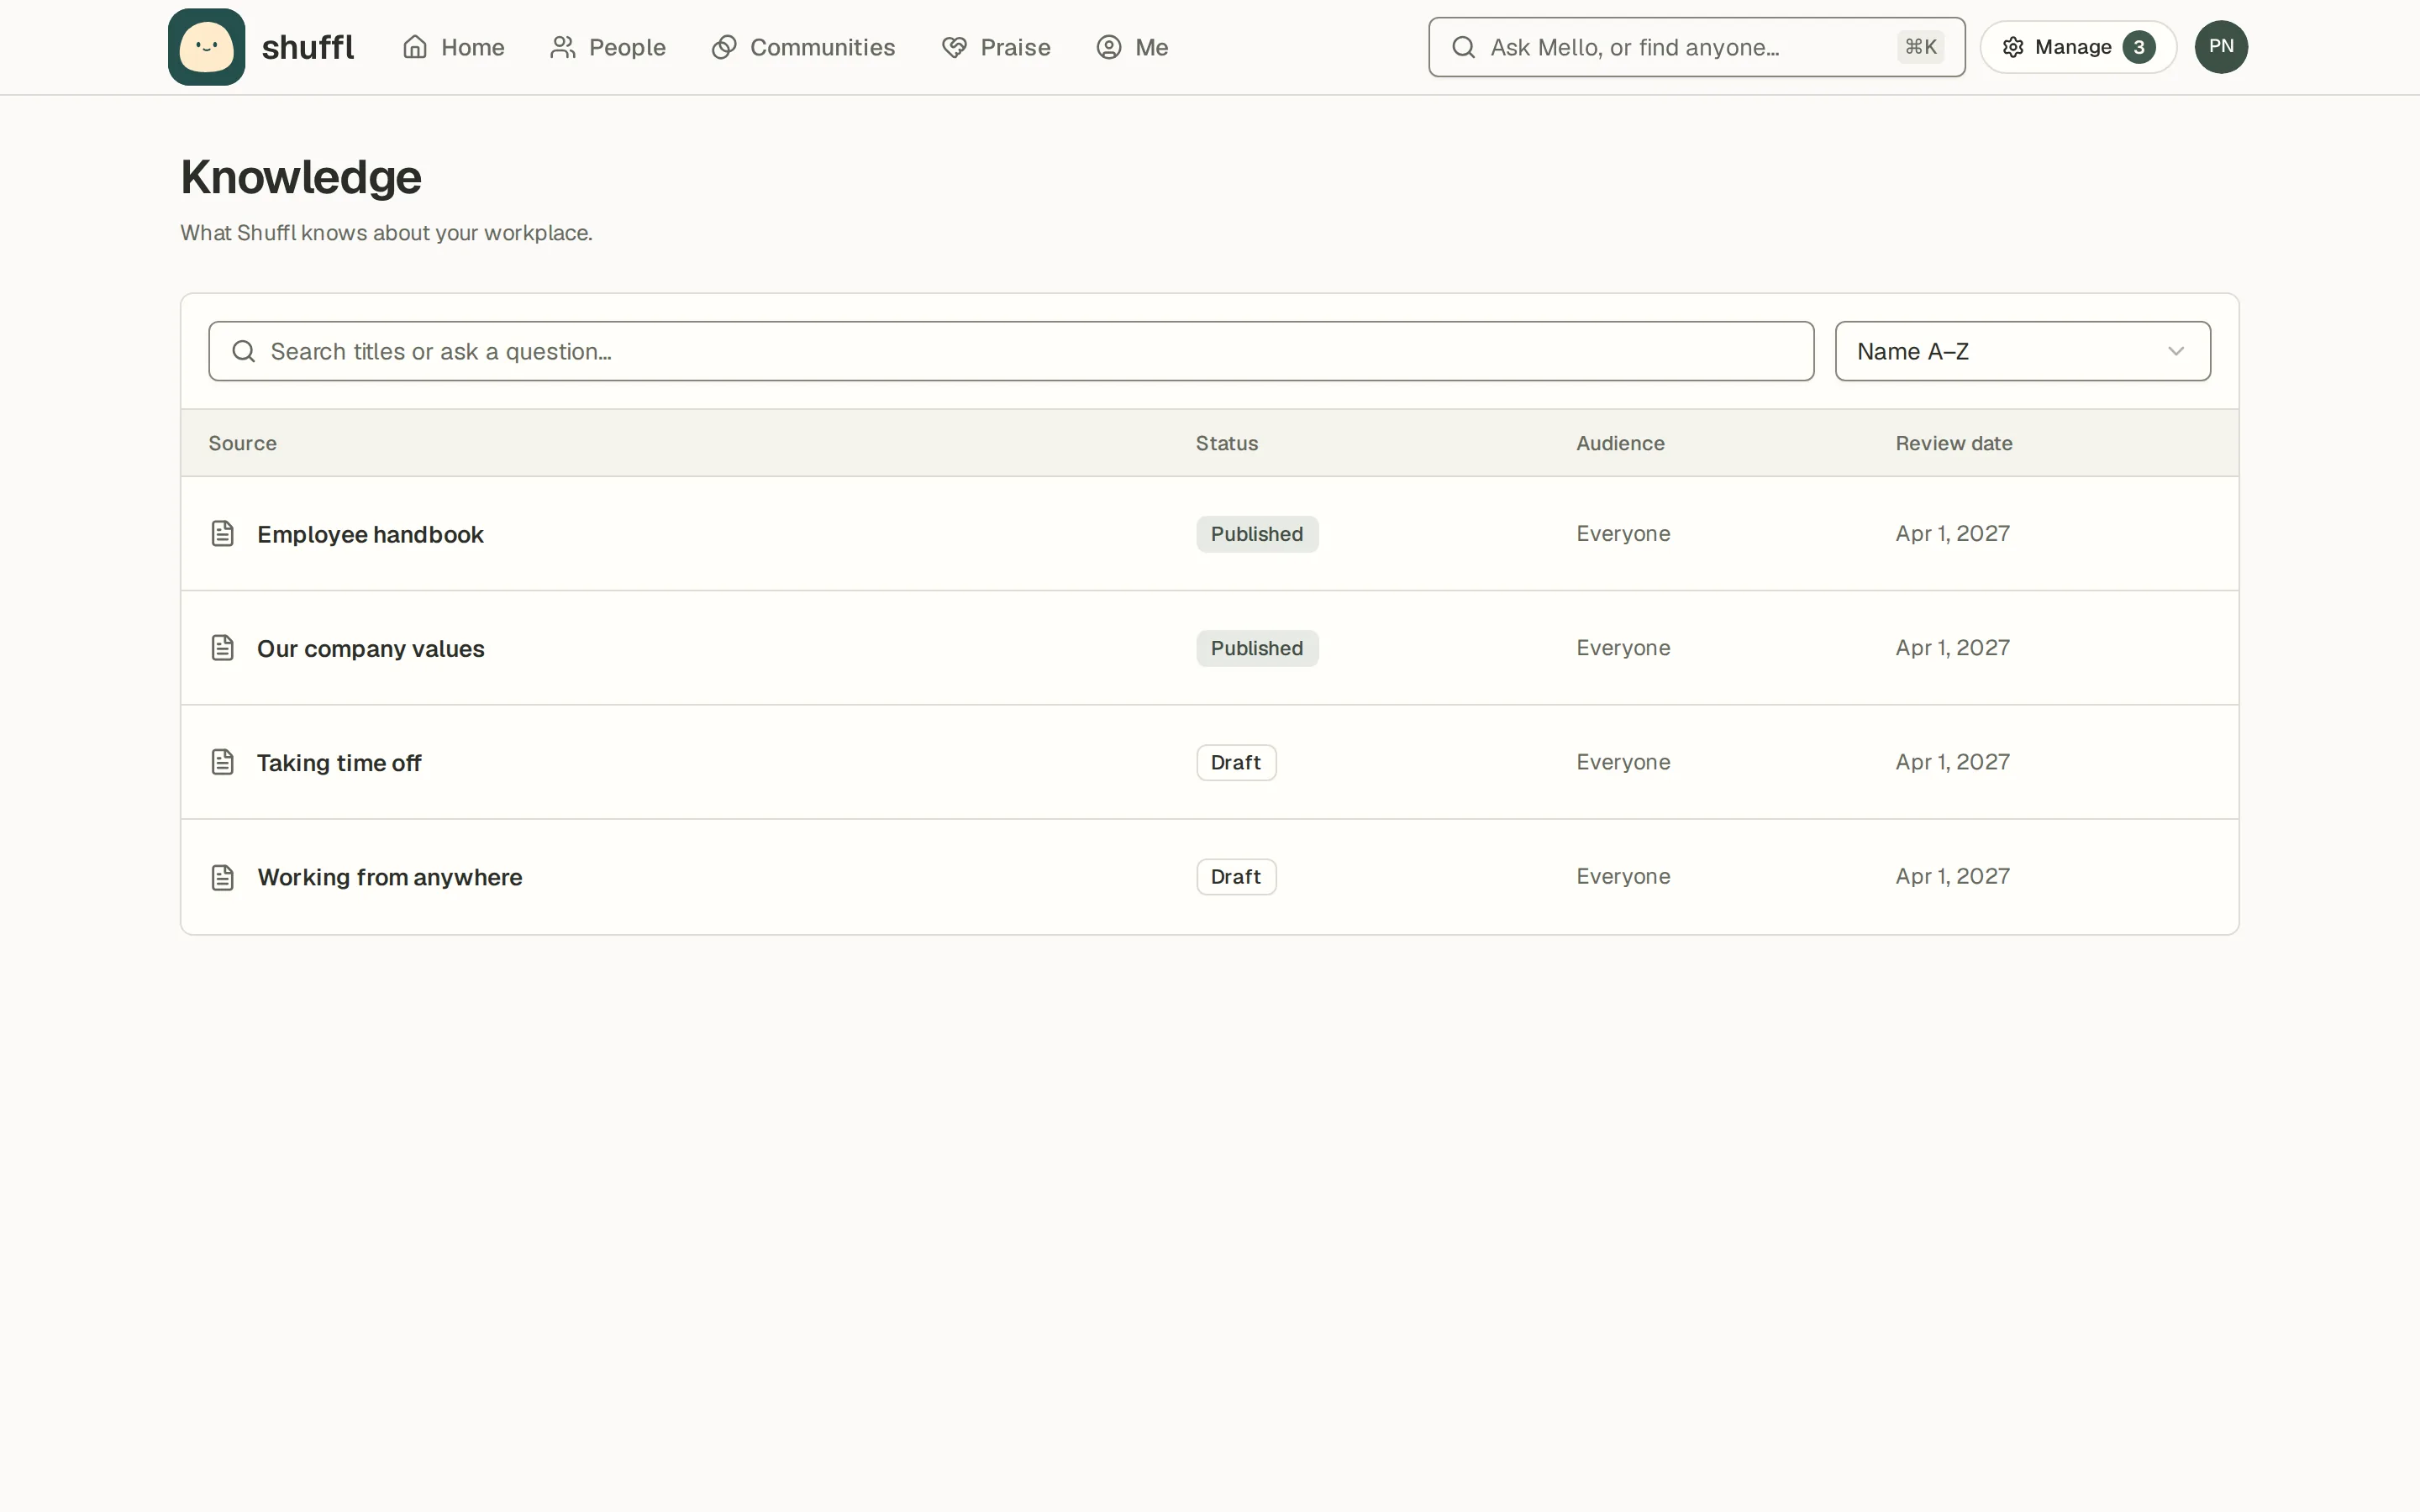Click the magnifier icon in the titles search field

click(x=243, y=351)
